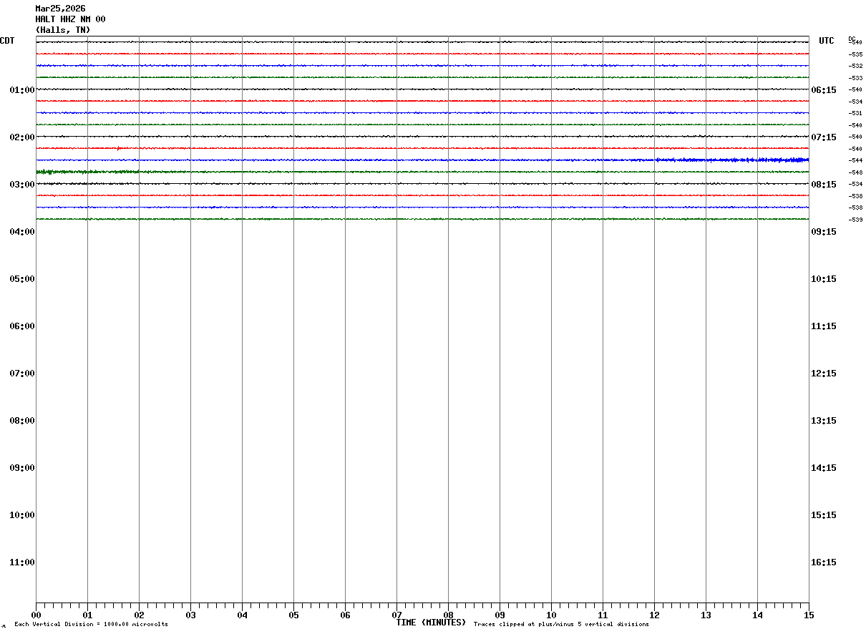Click the location text (Halls, TN)
Image resolution: width=866 pixels, height=634 pixels.
pyautogui.click(x=63, y=30)
